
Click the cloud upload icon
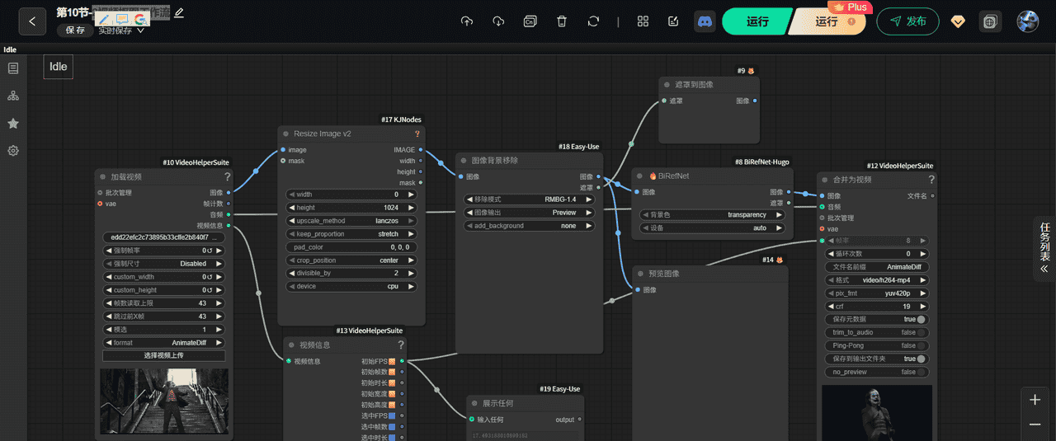point(467,21)
